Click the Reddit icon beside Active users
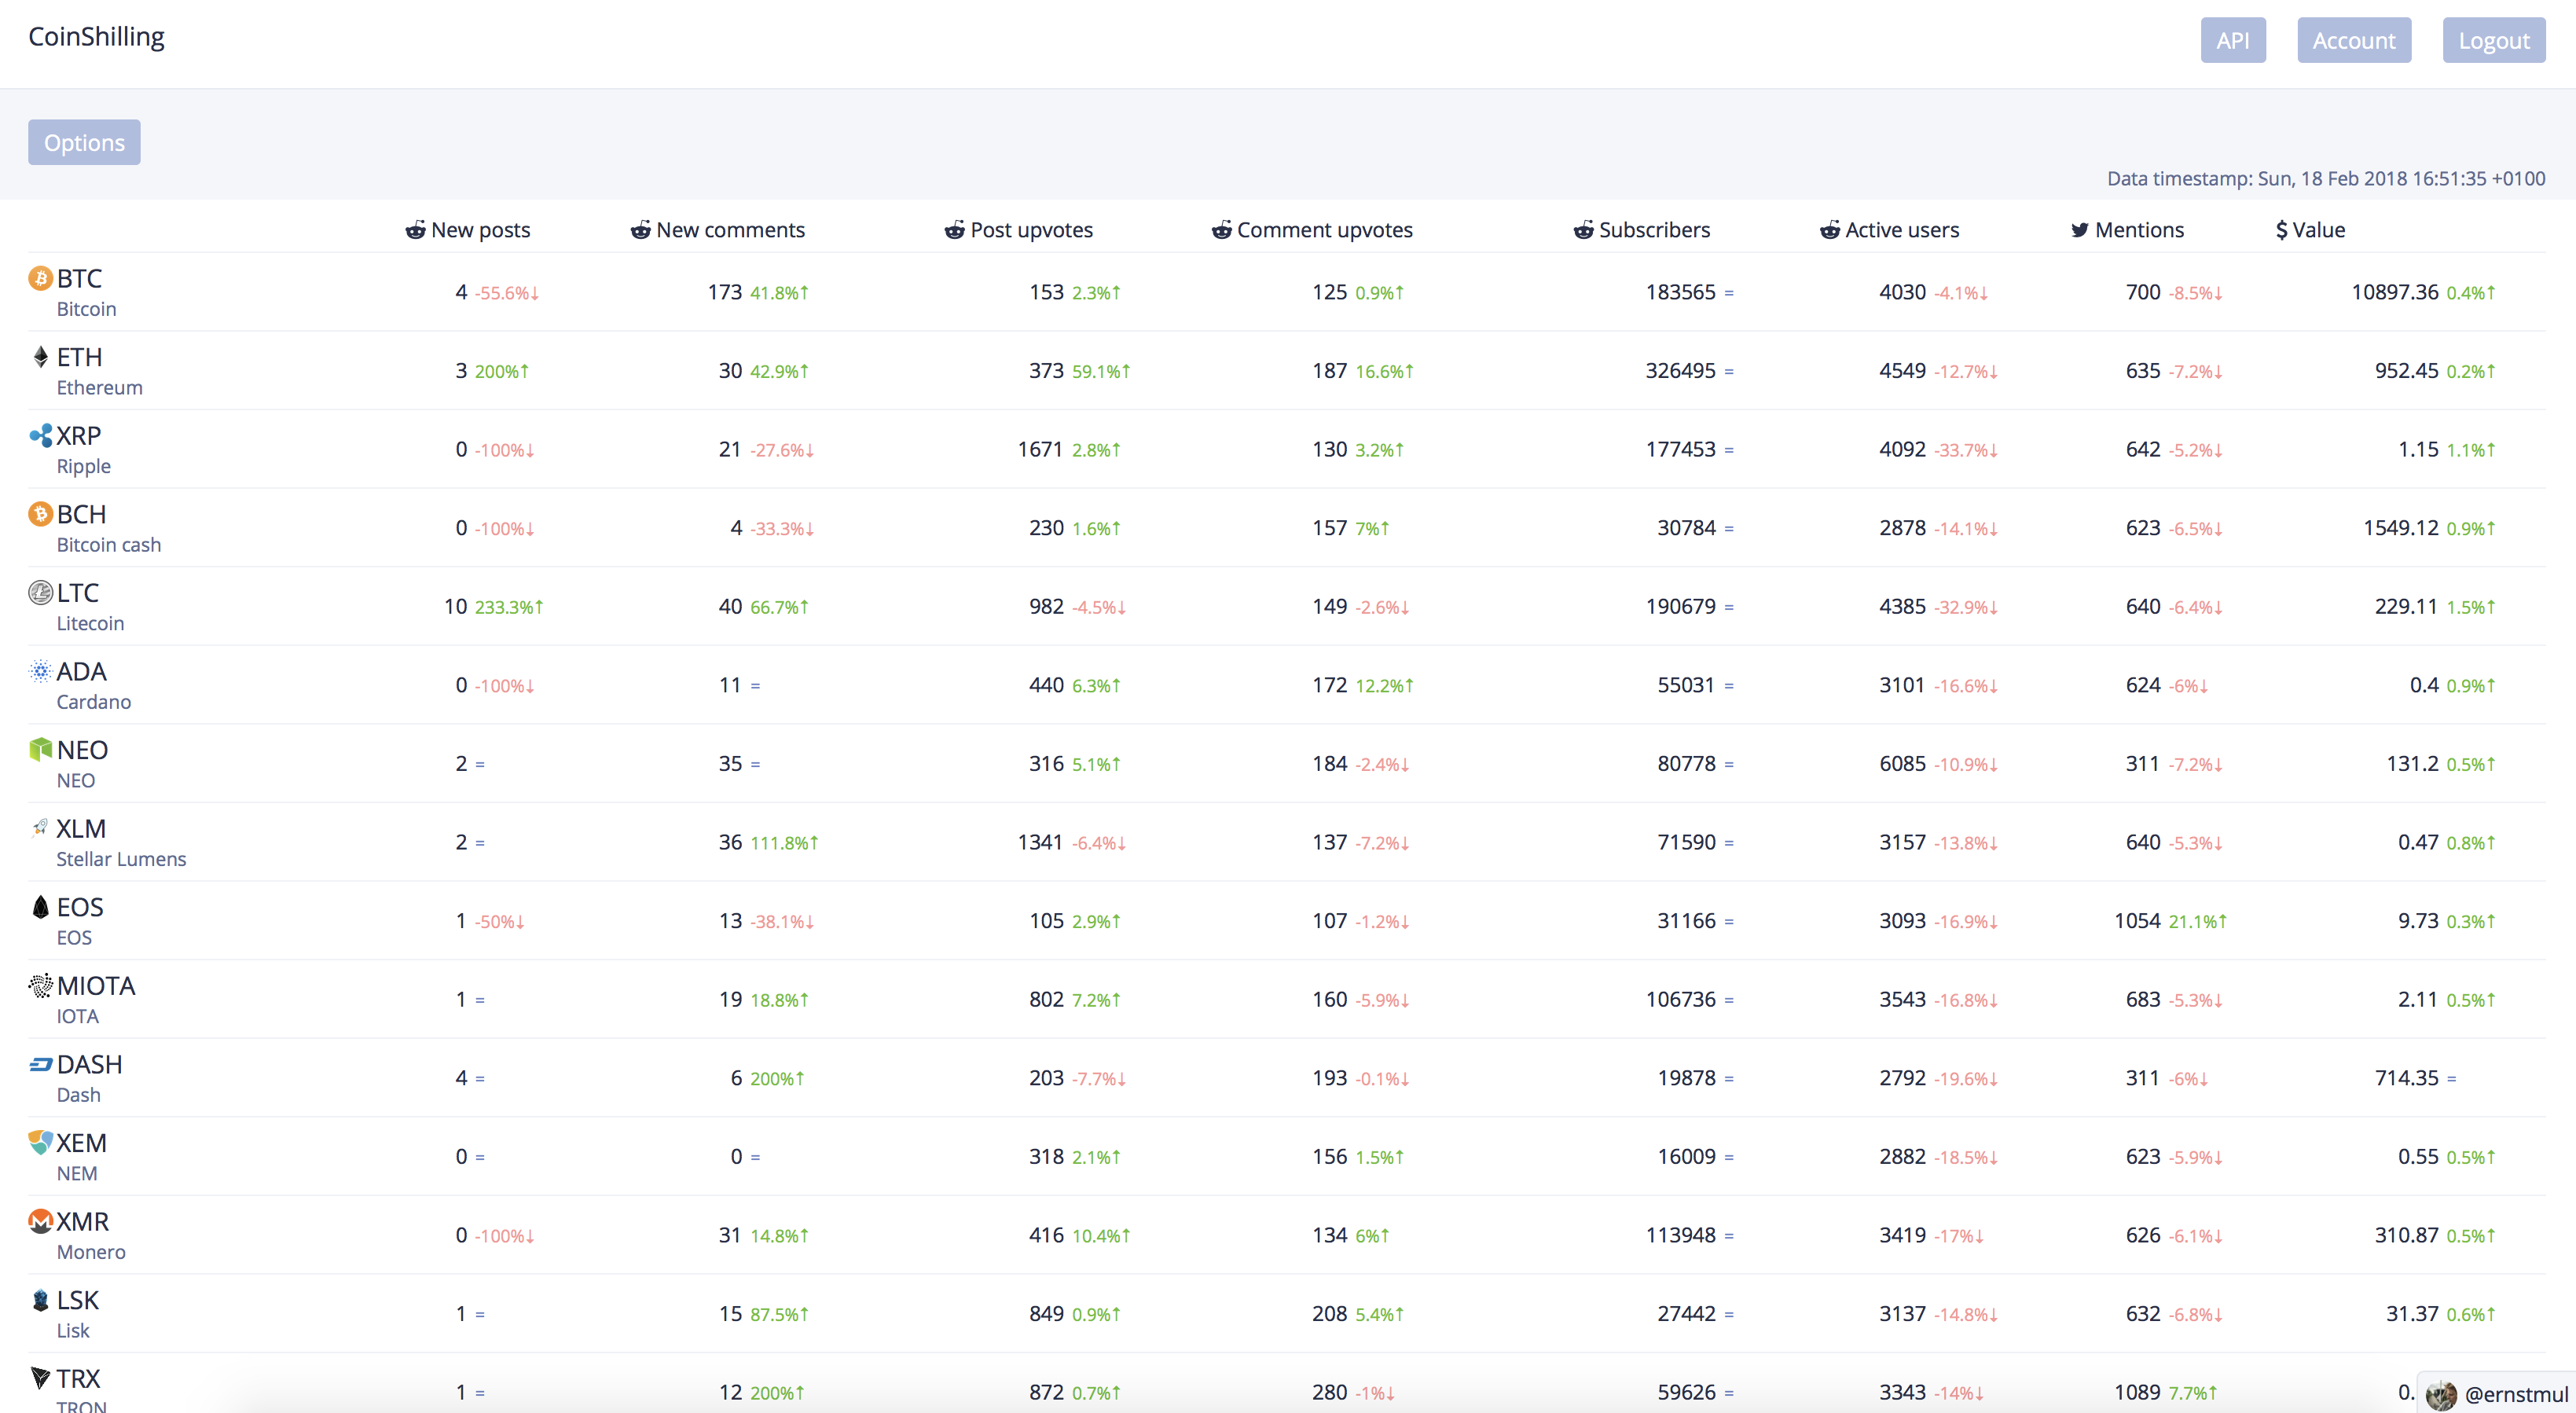Screen dimensions: 2576x1413 (1829, 230)
